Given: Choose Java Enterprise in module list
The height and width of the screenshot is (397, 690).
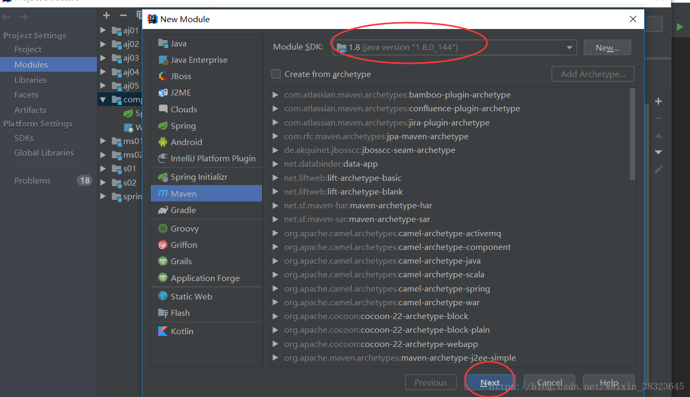Looking at the screenshot, I should pyautogui.click(x=206, y=60).
